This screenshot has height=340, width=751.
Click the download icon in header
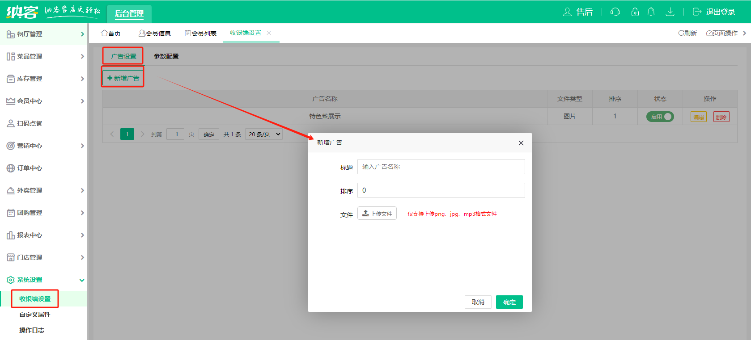[670, 12]
